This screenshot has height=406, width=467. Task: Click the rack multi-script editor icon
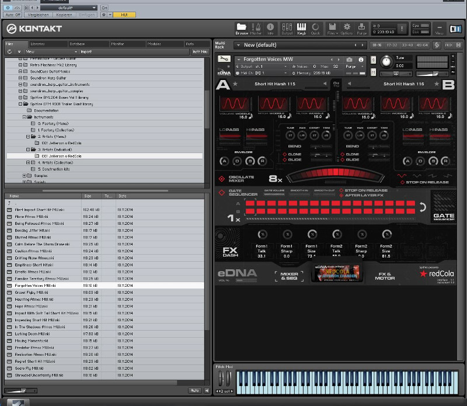tap(437, 45)
